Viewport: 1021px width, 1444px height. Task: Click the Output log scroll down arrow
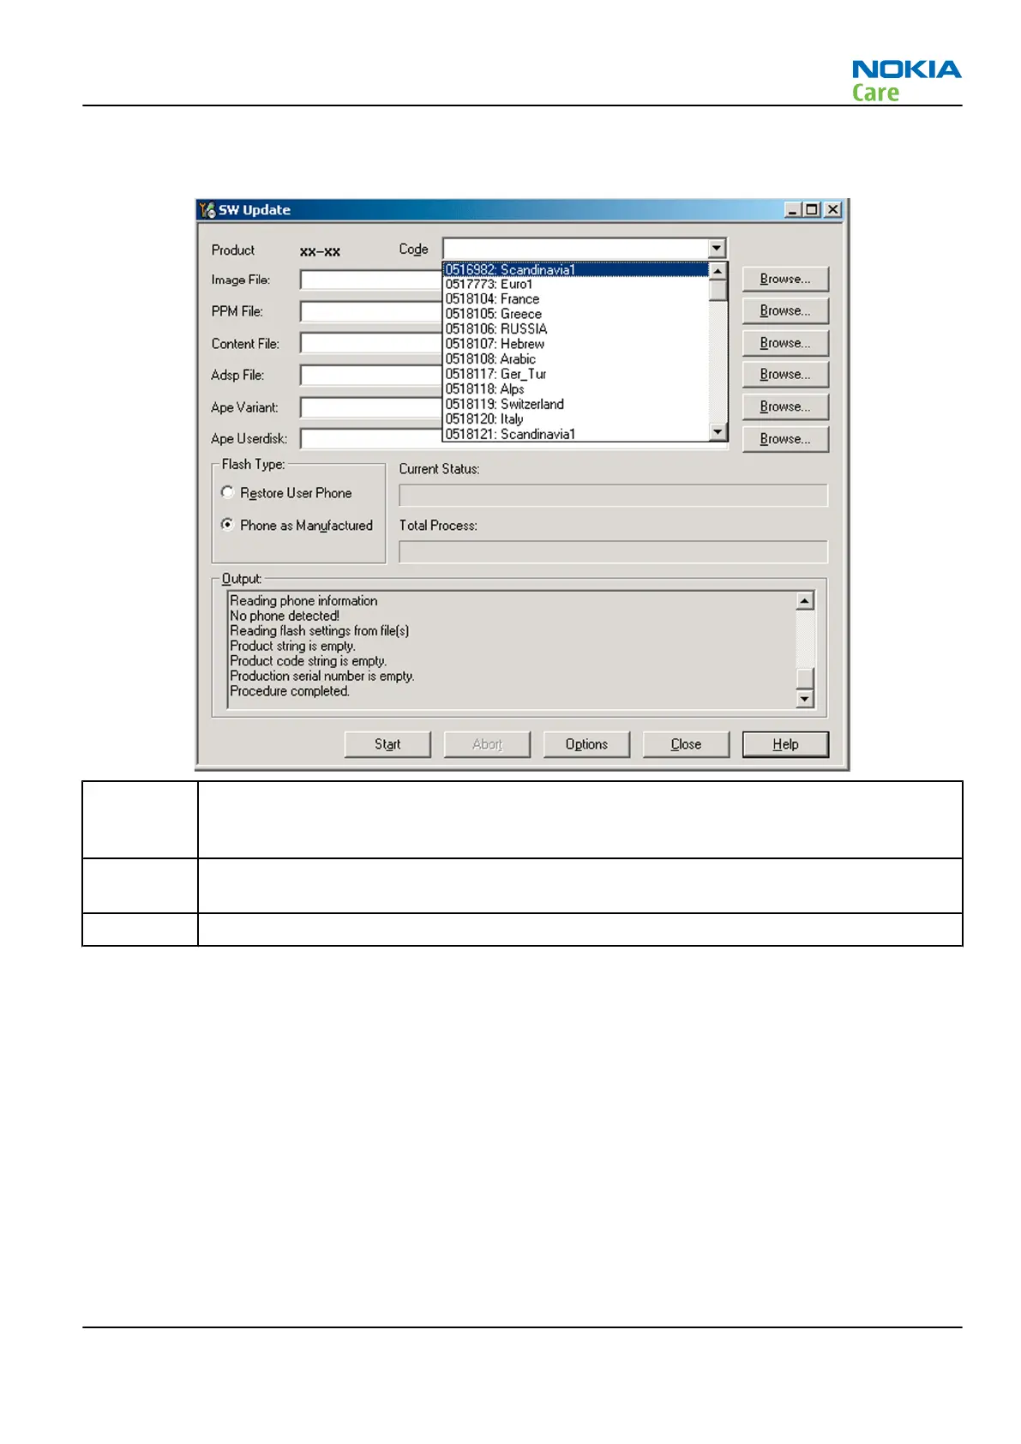point(804,699)
